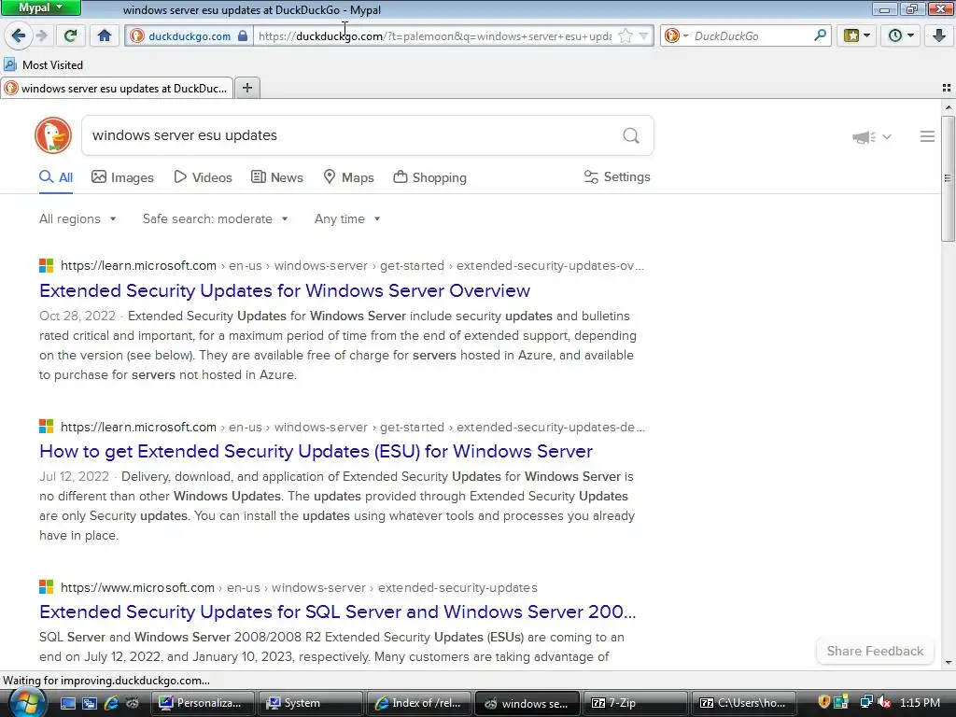
Task: Click the duckduckgo.com site identity label
Action: 189,36
